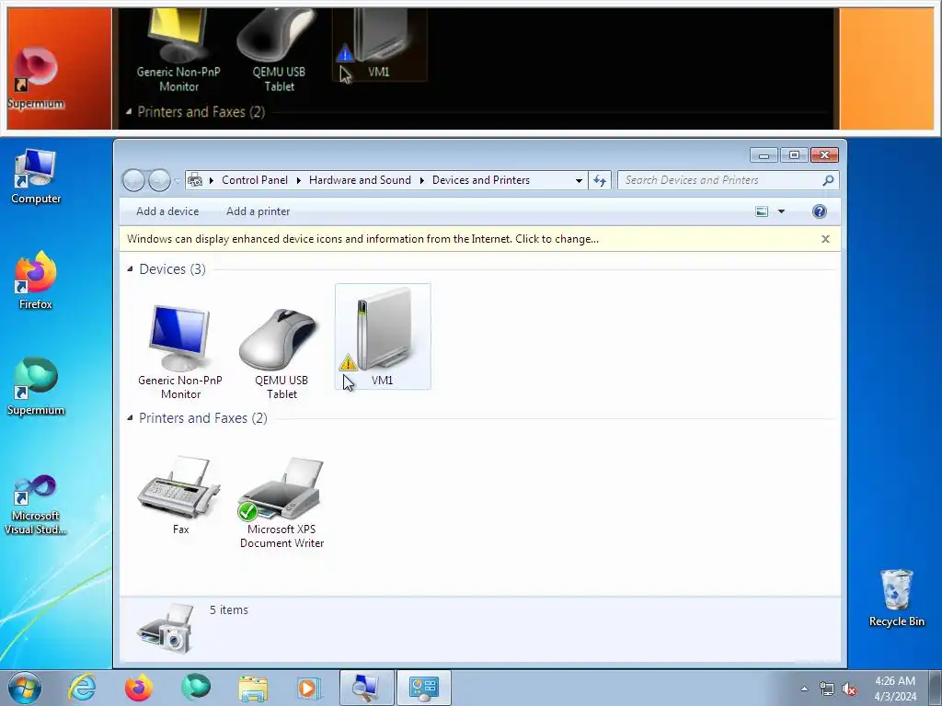Expand the arrow after Hardware and Sound
Image resolution: width=942 pixels, height=706 pixels.
pos(421,180)
